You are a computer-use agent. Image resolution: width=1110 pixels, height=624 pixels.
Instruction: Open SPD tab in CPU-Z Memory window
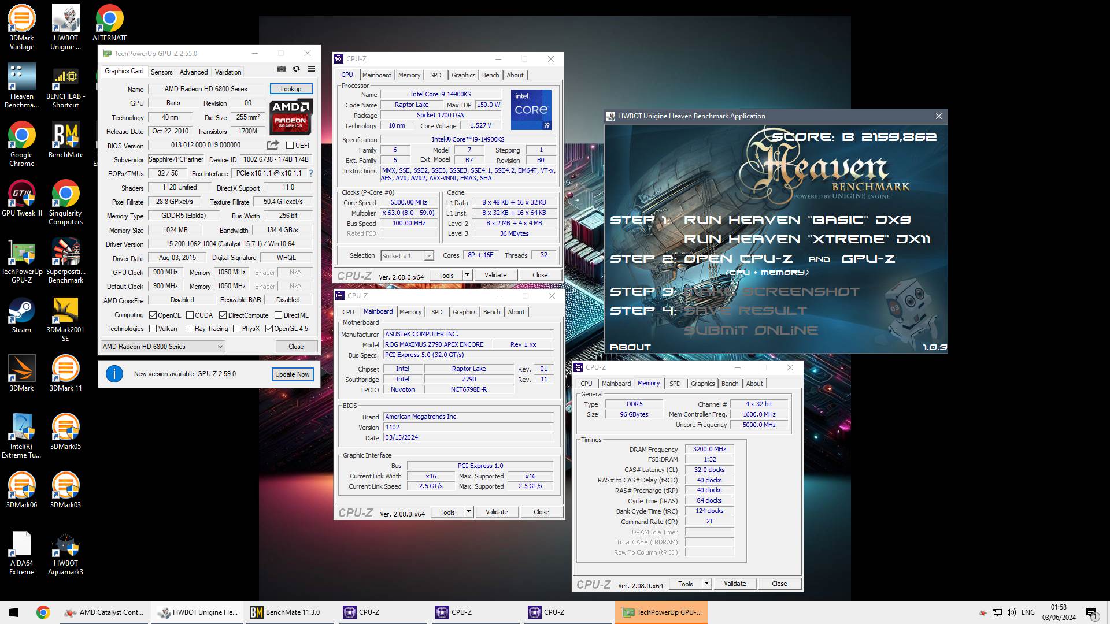click(675, 384)
